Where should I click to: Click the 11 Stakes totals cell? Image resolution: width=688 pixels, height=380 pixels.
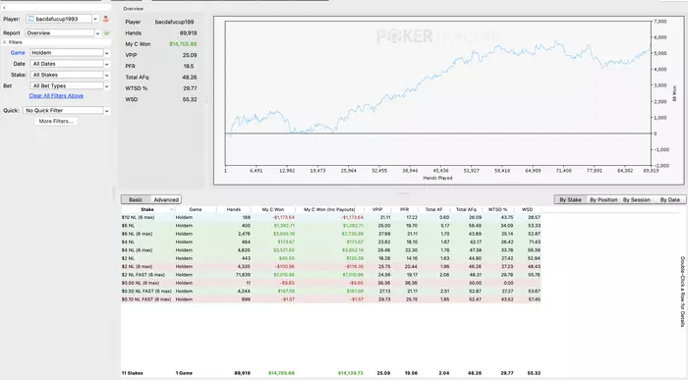tap(132, 373)
